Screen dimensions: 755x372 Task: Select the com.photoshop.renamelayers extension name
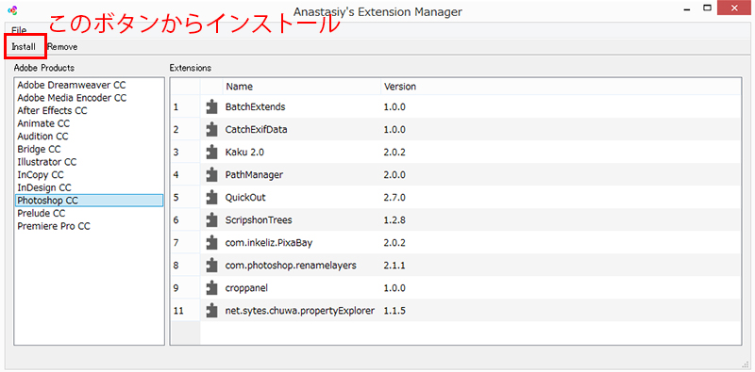(291, 266)
